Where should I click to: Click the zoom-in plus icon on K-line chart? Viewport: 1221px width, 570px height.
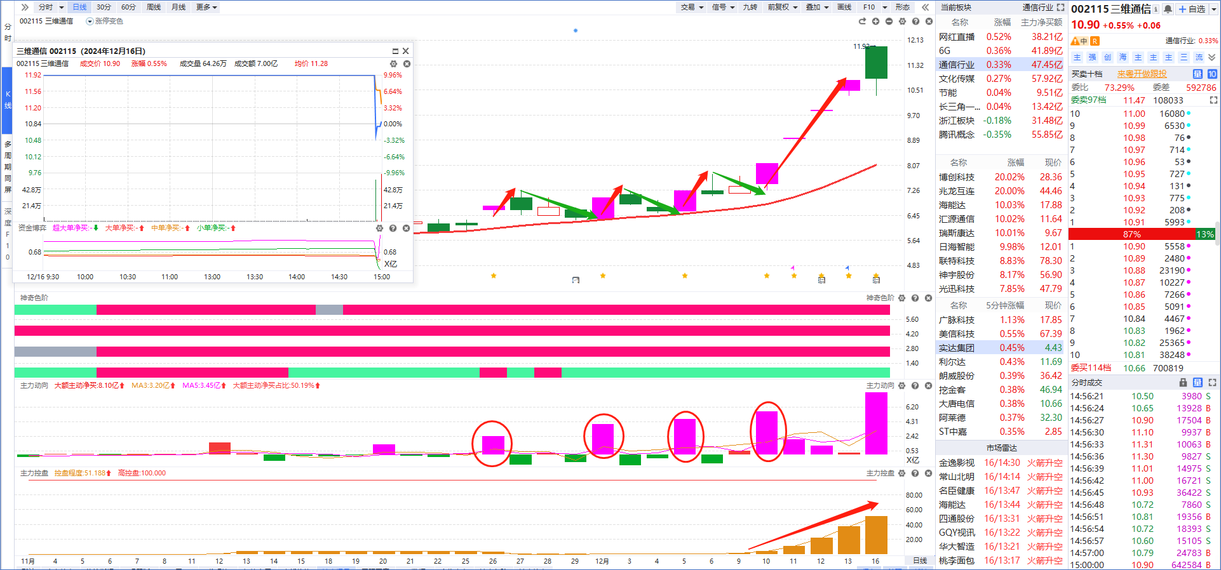(875, 22)
